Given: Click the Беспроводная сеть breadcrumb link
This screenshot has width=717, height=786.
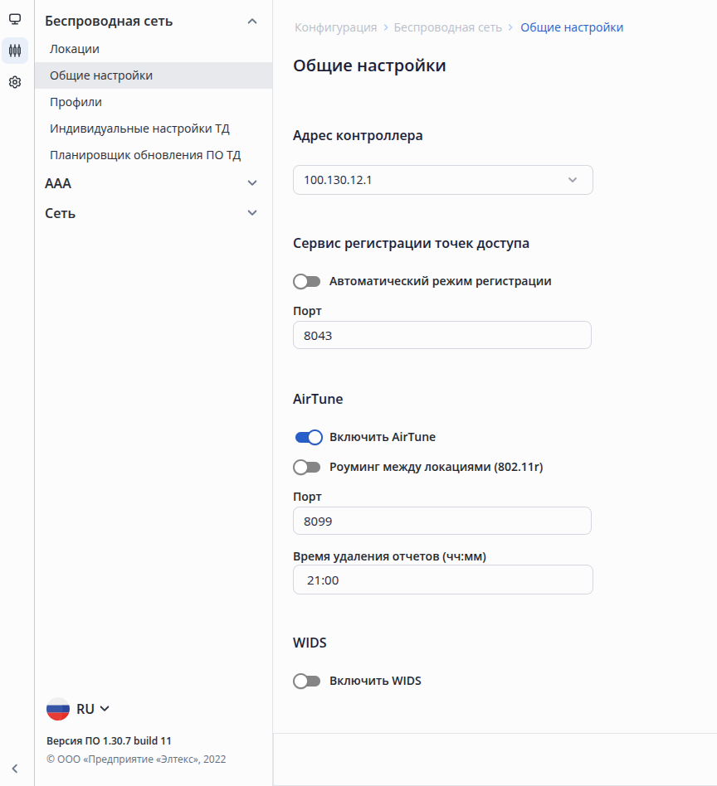Looking at the screenshot, I should (447, 27).
